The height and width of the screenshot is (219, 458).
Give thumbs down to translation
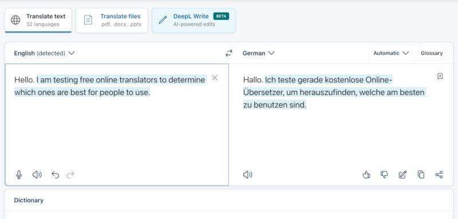click(x=384, y=174)
